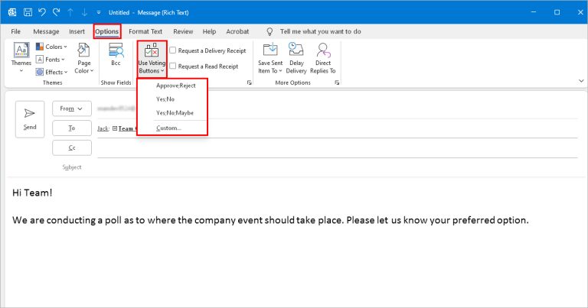588x308 pixels.
Task: Select the Direct Replies To icon
Action: (323, 57)
